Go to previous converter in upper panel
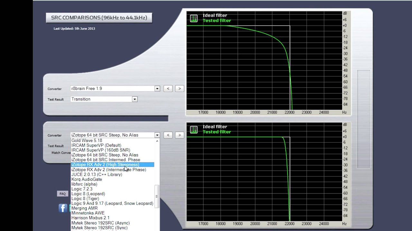 [168, 89]
